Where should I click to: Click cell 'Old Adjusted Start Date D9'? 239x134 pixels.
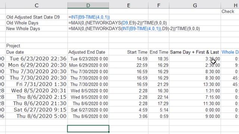click(x=33, y=17)
